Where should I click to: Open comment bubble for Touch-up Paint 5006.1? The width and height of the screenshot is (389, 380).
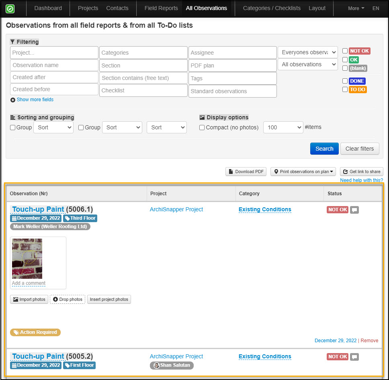(x=354, y=210)
